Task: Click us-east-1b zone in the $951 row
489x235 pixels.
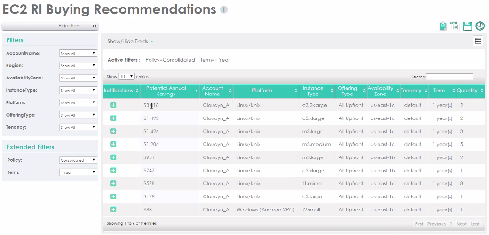Action: click(383, 157)
